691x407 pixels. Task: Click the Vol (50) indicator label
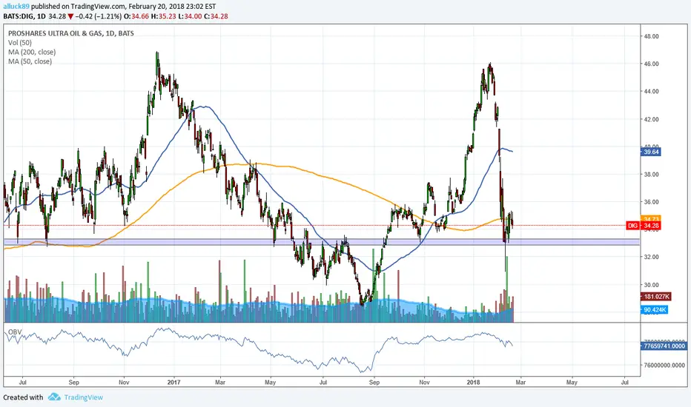point(20,43)
